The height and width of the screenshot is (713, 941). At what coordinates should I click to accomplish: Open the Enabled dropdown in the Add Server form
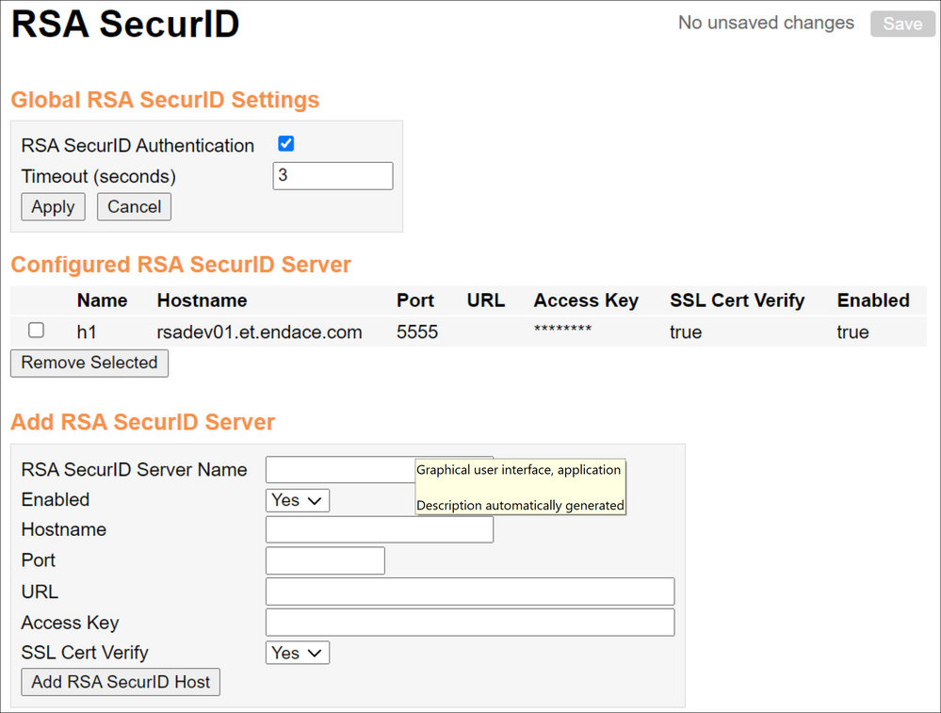[298, 500]
